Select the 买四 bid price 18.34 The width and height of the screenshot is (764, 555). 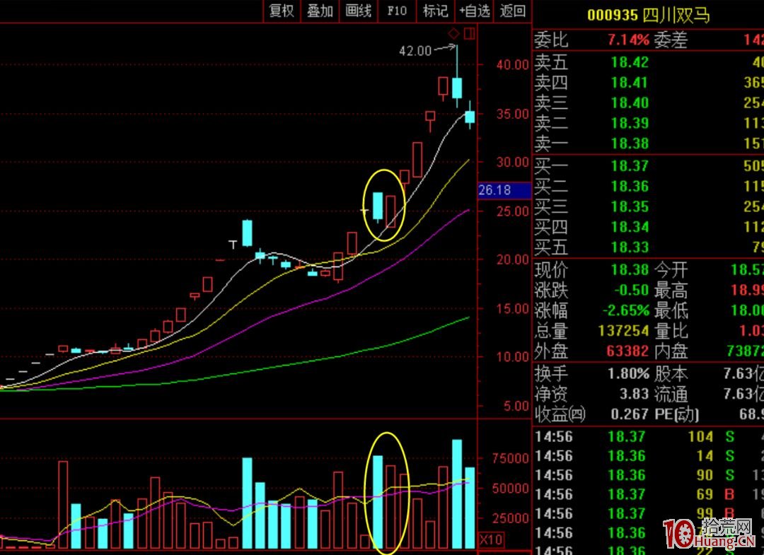(x=630, y=228)
